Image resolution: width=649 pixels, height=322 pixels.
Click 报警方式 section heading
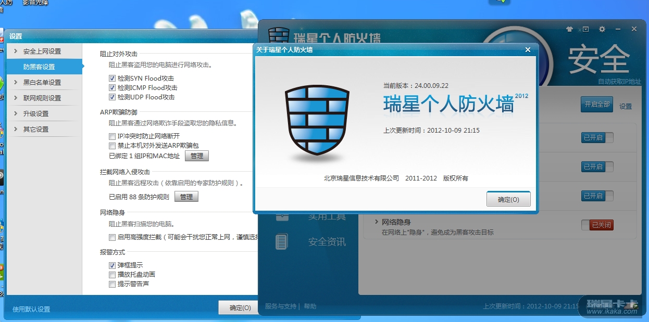coord(113,252)
